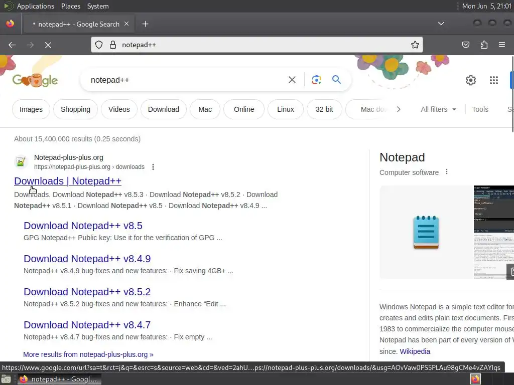Viewport: 514px width, 385px height.
Task: Bookmark this page with the star
Action: click(415, 45)
